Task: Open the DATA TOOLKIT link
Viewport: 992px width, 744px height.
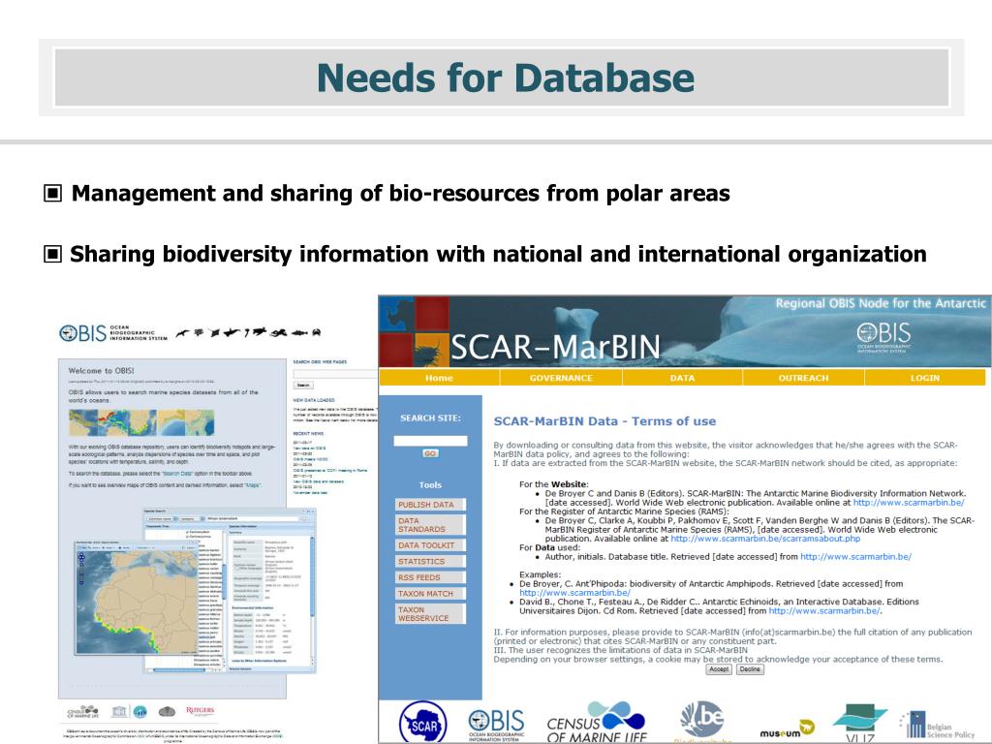Action: (x=430, y=544)
